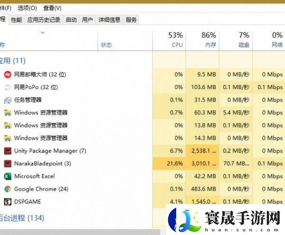Click the Unity Package Manager icon
285x235 pixels.
(x=7, y=151)
